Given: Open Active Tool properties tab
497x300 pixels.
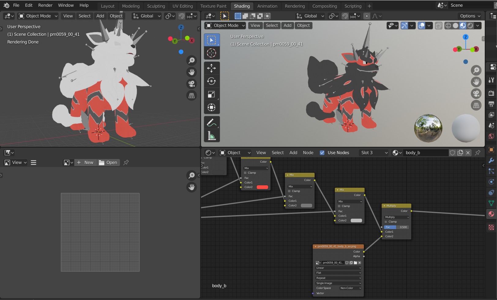Looking at the screenshot, I should tap(491, 80).
